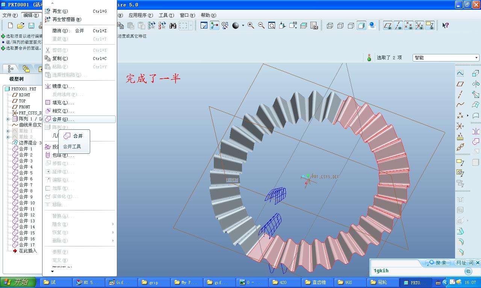Open the layers stack icon in the toolbar

pos(304,25)
